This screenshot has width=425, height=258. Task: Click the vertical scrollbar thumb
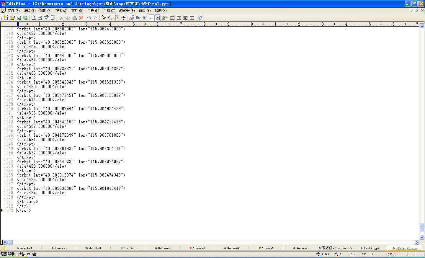click(x=422, y=227)
